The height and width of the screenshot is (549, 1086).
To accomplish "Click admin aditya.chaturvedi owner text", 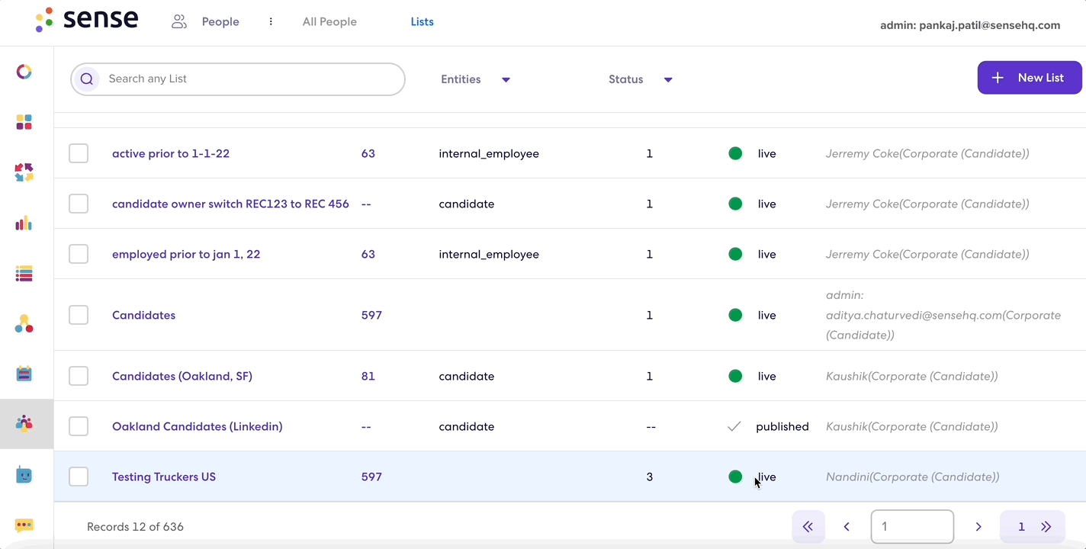I will tap(943, 315).
